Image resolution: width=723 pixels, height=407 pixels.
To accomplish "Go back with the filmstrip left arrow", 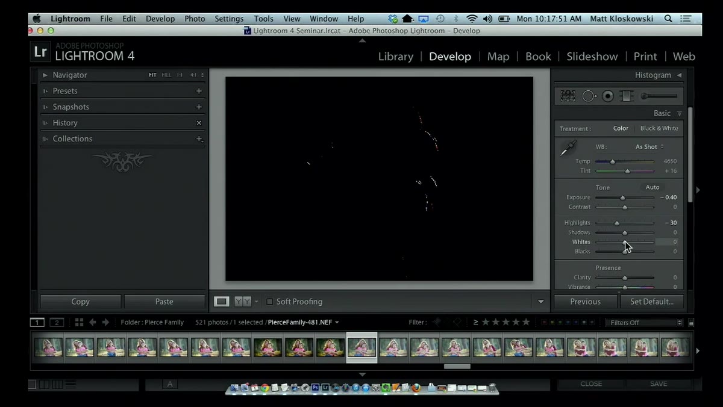I will point(93,322).
